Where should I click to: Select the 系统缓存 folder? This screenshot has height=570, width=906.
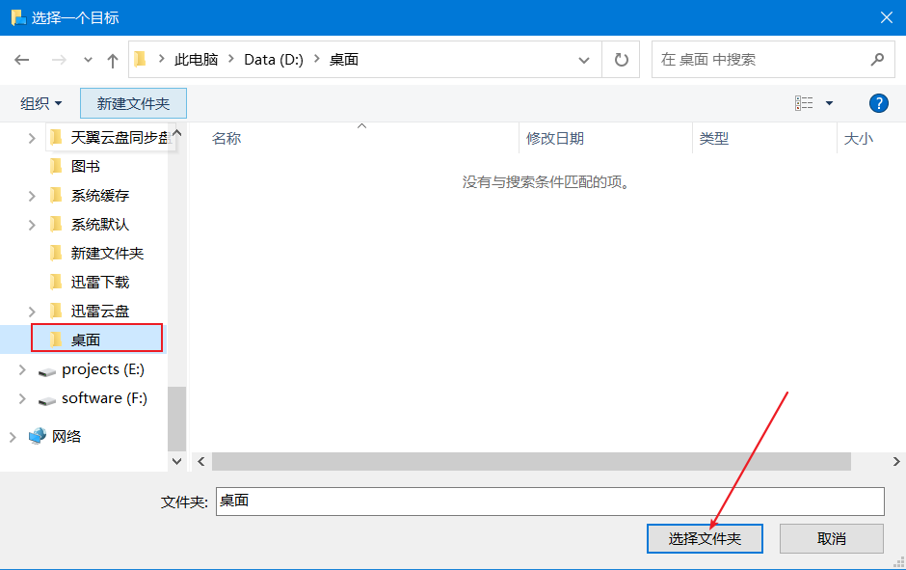tap(100, 196)
